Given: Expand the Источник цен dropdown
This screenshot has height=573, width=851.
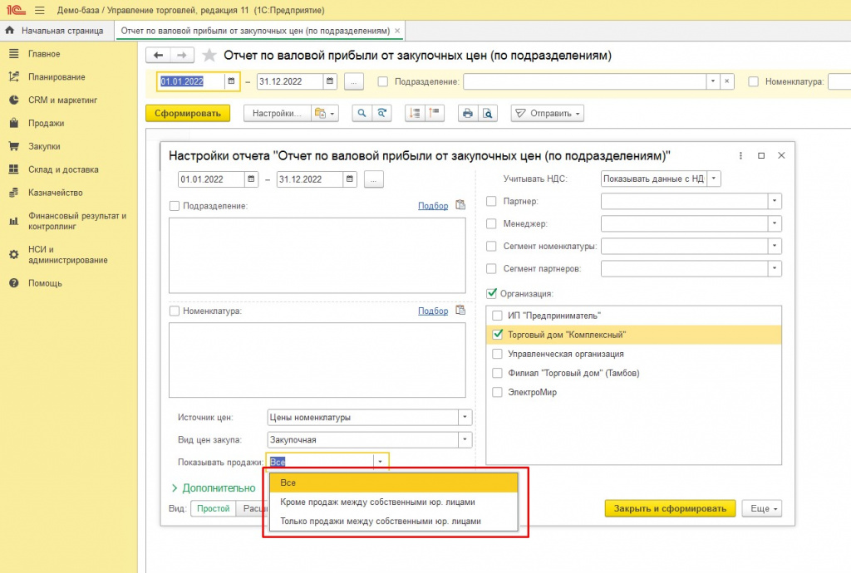Looking at the screenshot, I should (x=465, y=418).
